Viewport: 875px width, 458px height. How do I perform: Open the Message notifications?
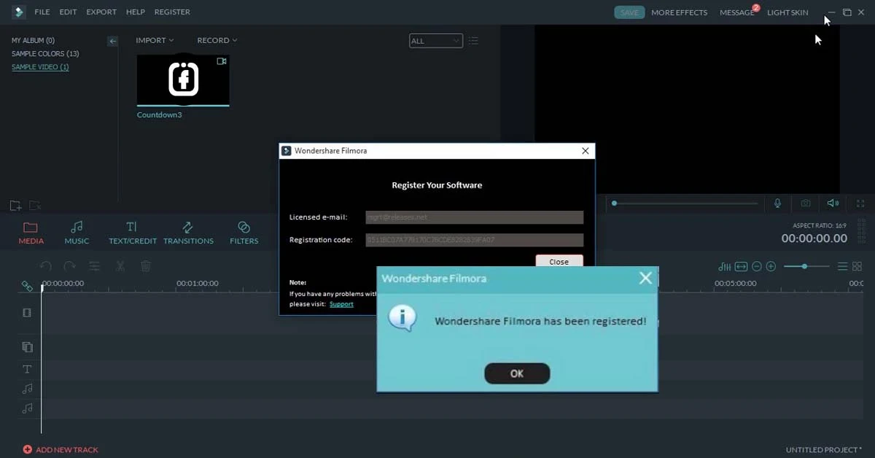[736, 12]
